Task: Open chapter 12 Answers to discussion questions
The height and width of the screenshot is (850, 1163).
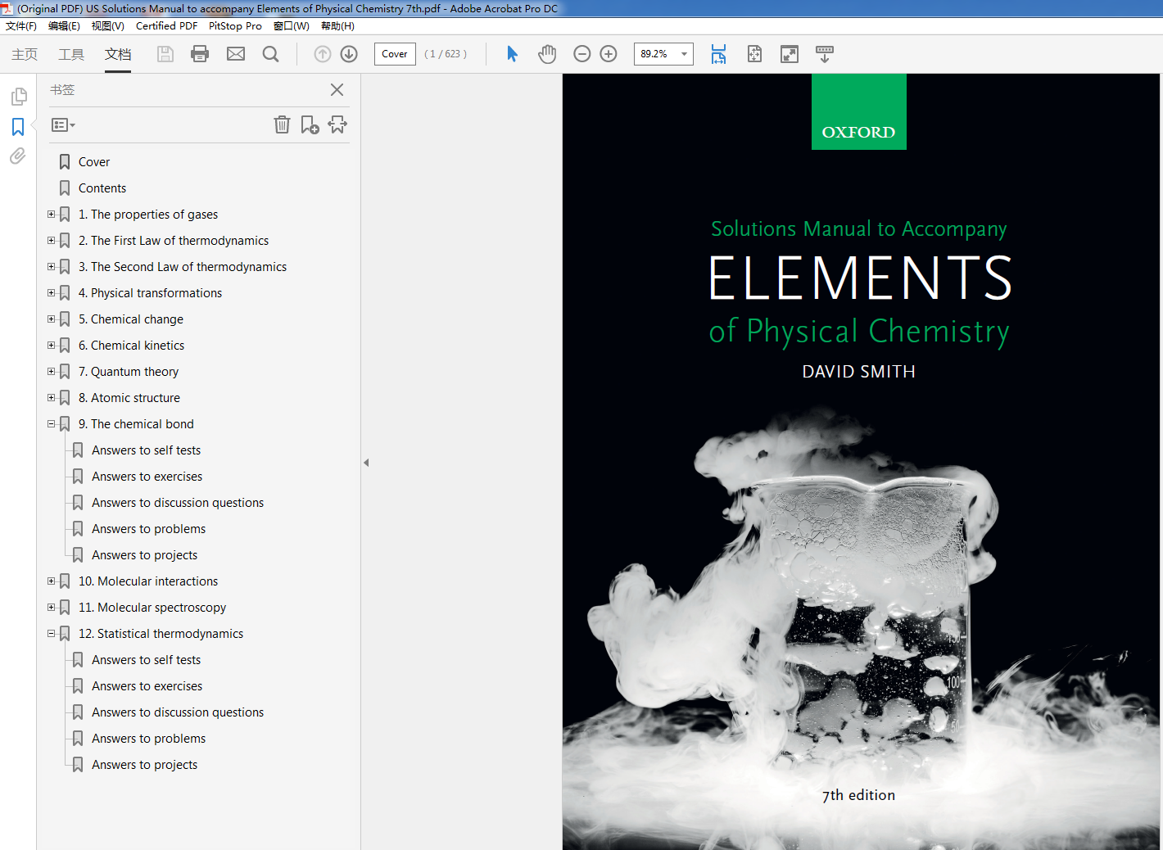Action: point(178,712)
